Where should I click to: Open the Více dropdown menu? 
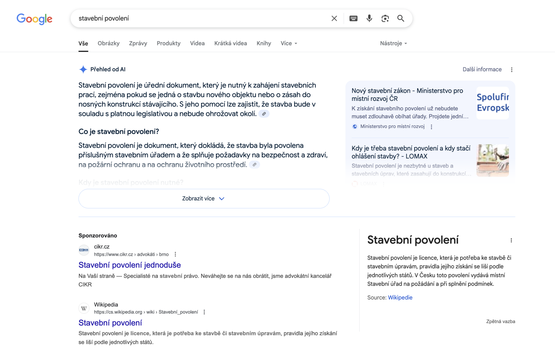click(x=289, y=43)
